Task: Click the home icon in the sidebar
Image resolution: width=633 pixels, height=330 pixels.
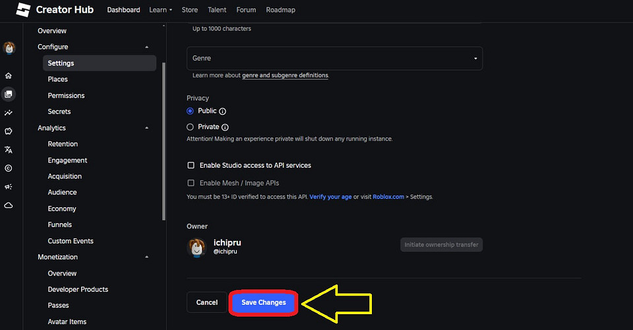Action: [9, 76]
